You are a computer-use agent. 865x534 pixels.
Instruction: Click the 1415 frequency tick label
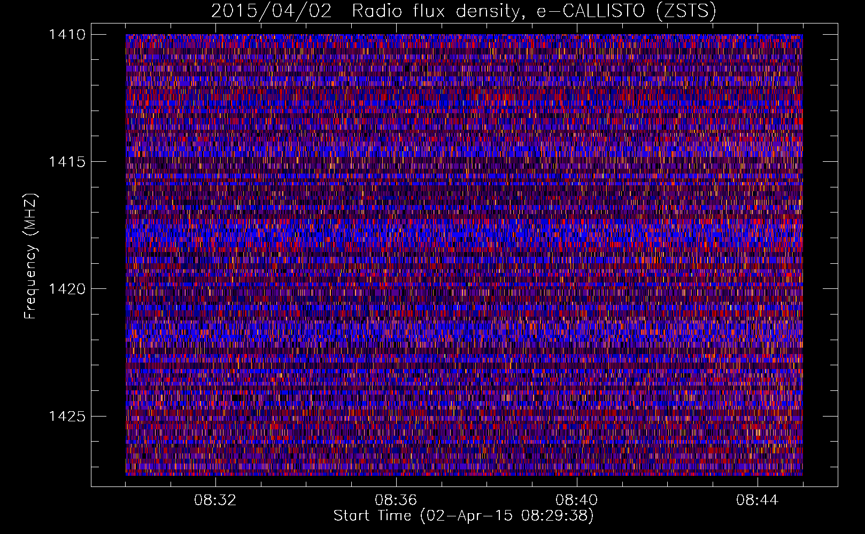click(x=67, y=162)
